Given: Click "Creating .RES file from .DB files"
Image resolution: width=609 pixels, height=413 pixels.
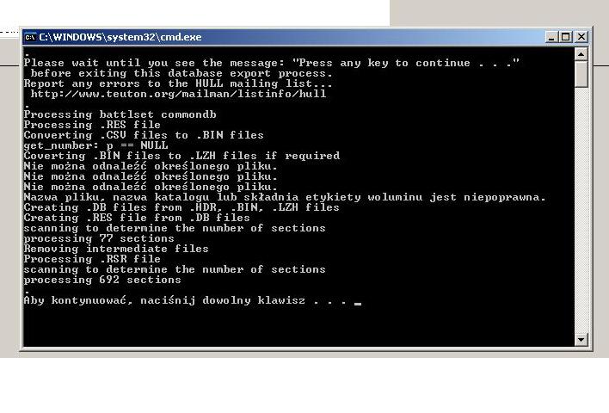Looking at the screenshot, I should [137, 218].
